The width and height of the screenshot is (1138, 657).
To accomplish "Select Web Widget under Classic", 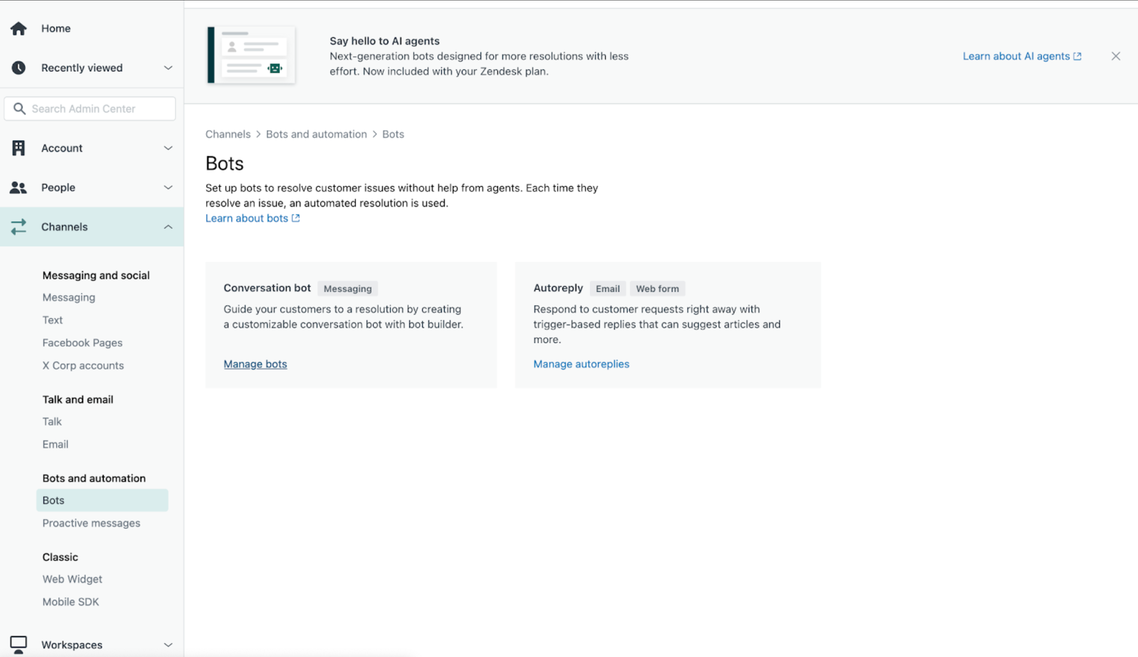I will pos(72,579).
